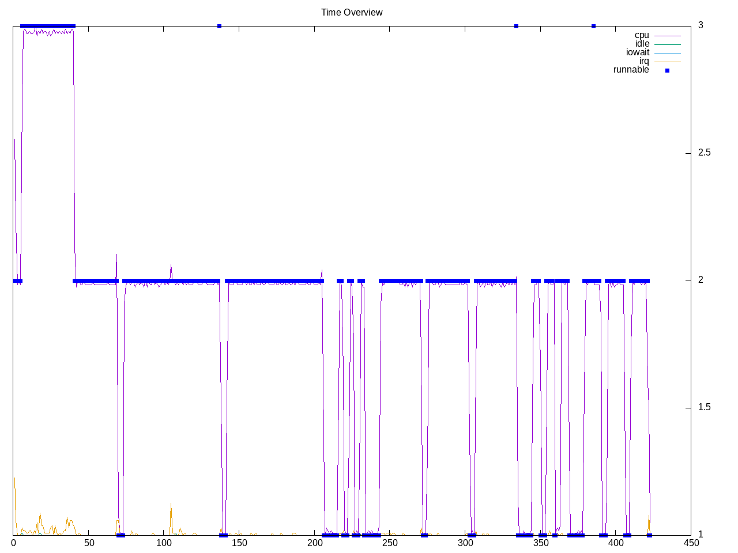The width and height of the screenshot is (738, 553).
Task: Click the orange irq legend line sample
Action: (x=667, y=62)
